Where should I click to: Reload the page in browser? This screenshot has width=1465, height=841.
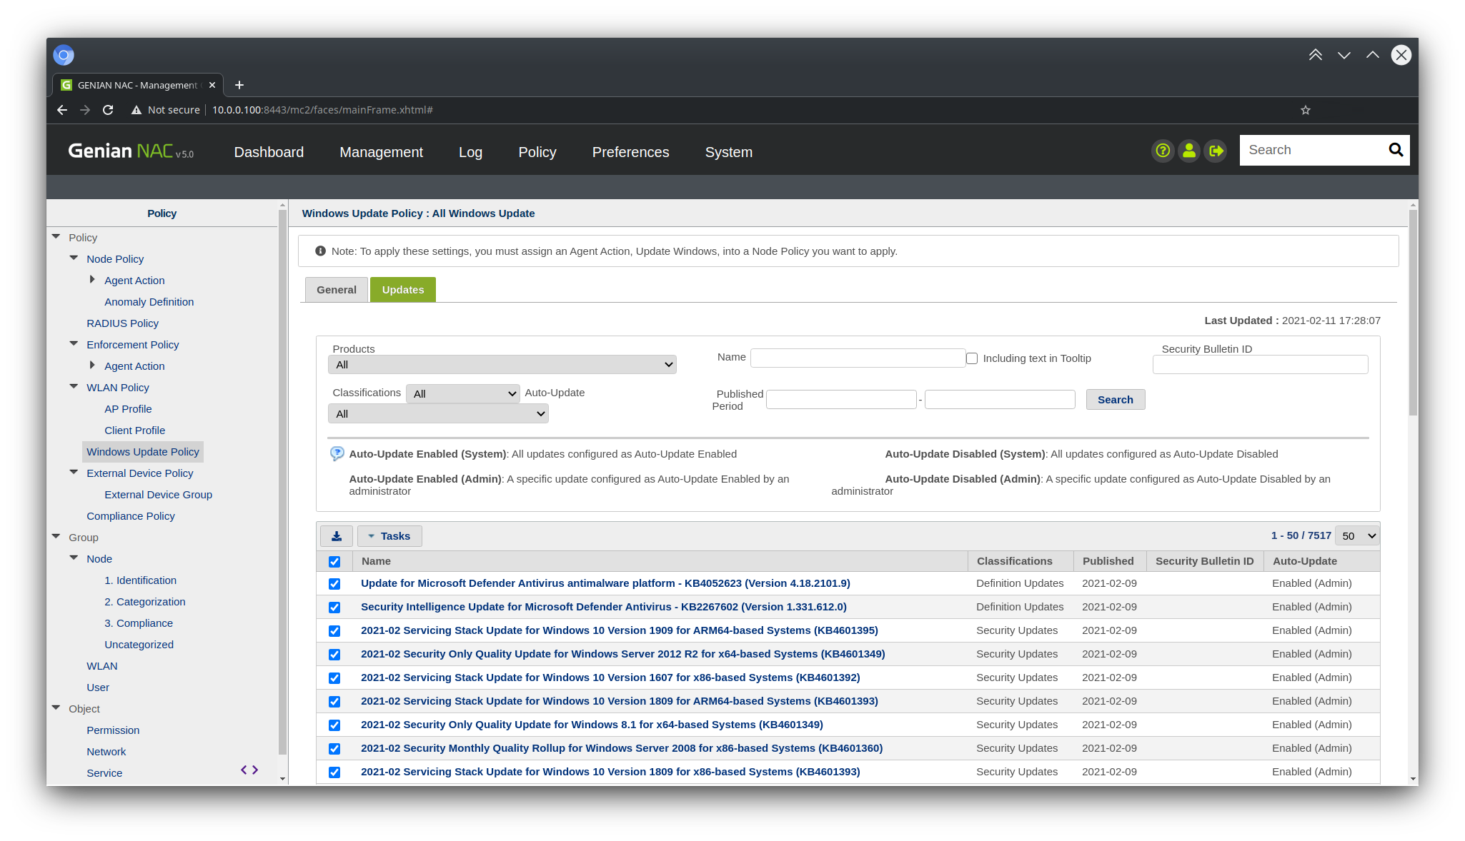[108, 110]
